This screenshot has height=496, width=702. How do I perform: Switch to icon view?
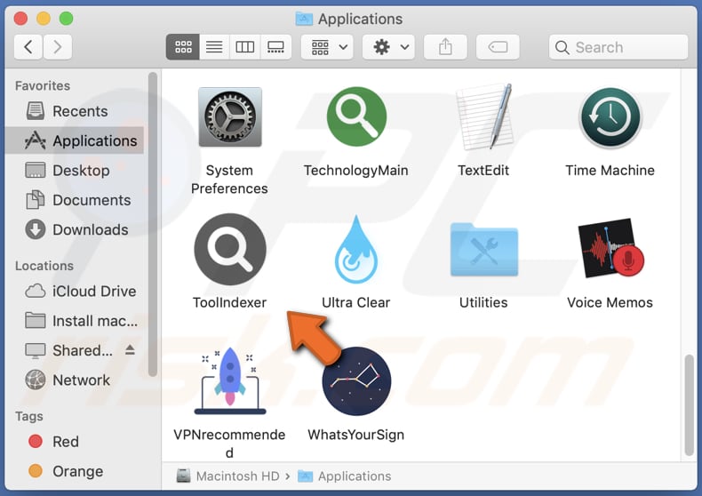[x=183, y=47]
